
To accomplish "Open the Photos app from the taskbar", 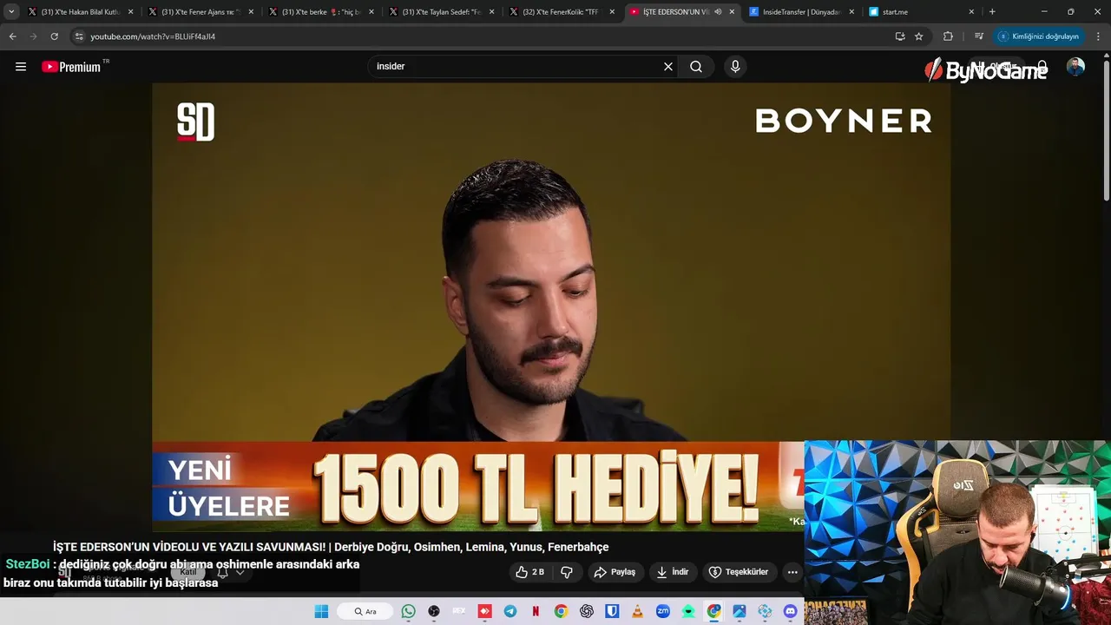I will click(x=740, y=611).
